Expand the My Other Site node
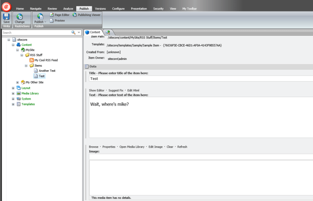 pos(18,82)
